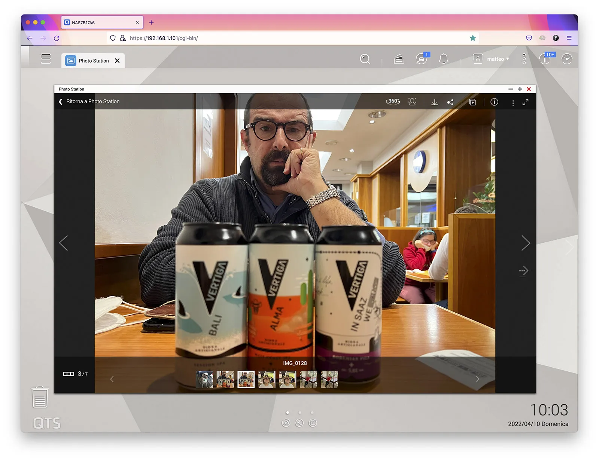Select the fourth thumbnail in the filmstrip
599x460 pixels.
coord(267,379)
